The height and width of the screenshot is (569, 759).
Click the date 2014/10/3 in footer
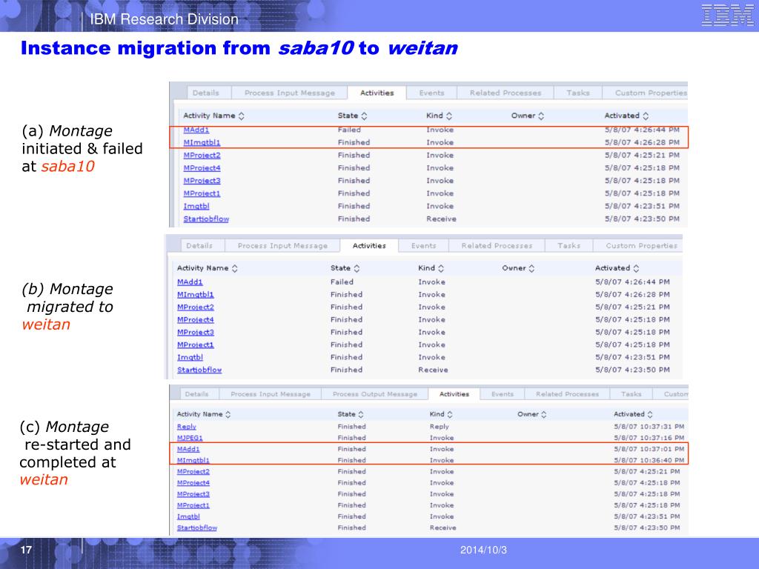[483, 550]
